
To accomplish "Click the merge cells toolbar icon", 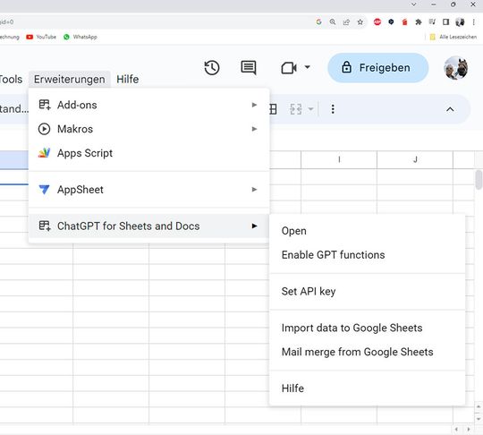I will (296, 109).
